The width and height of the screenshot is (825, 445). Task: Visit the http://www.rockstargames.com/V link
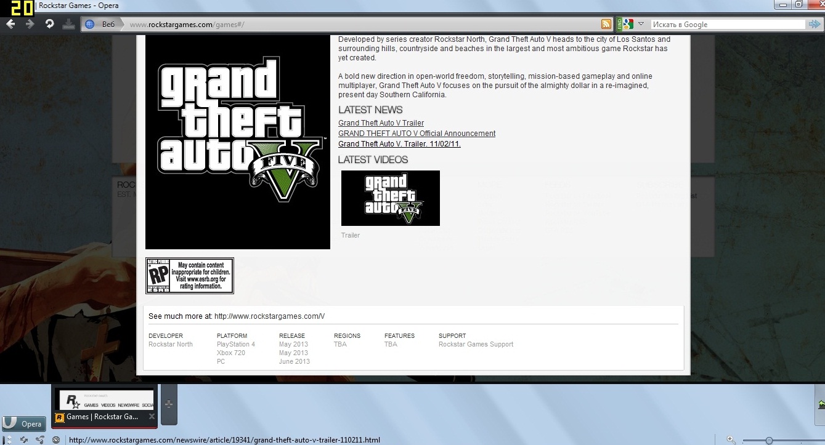tap(269, 316)
